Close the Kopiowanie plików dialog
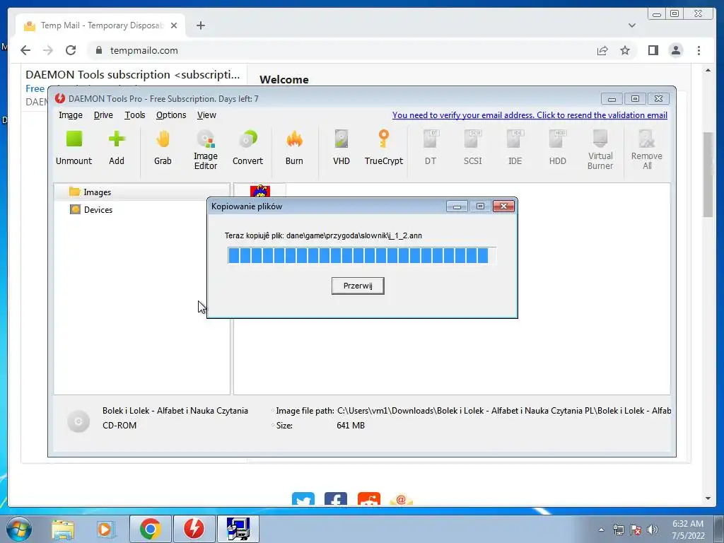Screen dimensions: 724x543 coord(503,206)
